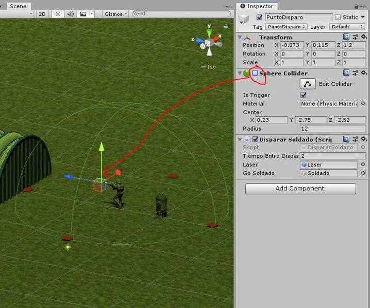This screenshot has width=370, height=308.
Task: Click Tiempo Entre Disparos value field
Action: click(x=333, y=156)
